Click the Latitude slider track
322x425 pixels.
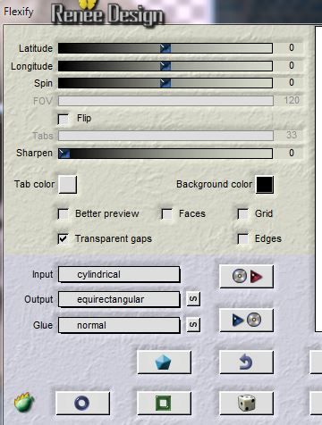click(x=165, y=48)
